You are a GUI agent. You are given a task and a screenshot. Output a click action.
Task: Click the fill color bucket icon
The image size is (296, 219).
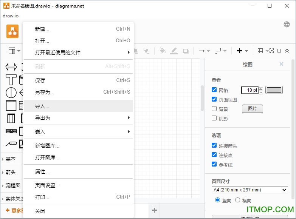pyautogui.click(x=163, y=51)
